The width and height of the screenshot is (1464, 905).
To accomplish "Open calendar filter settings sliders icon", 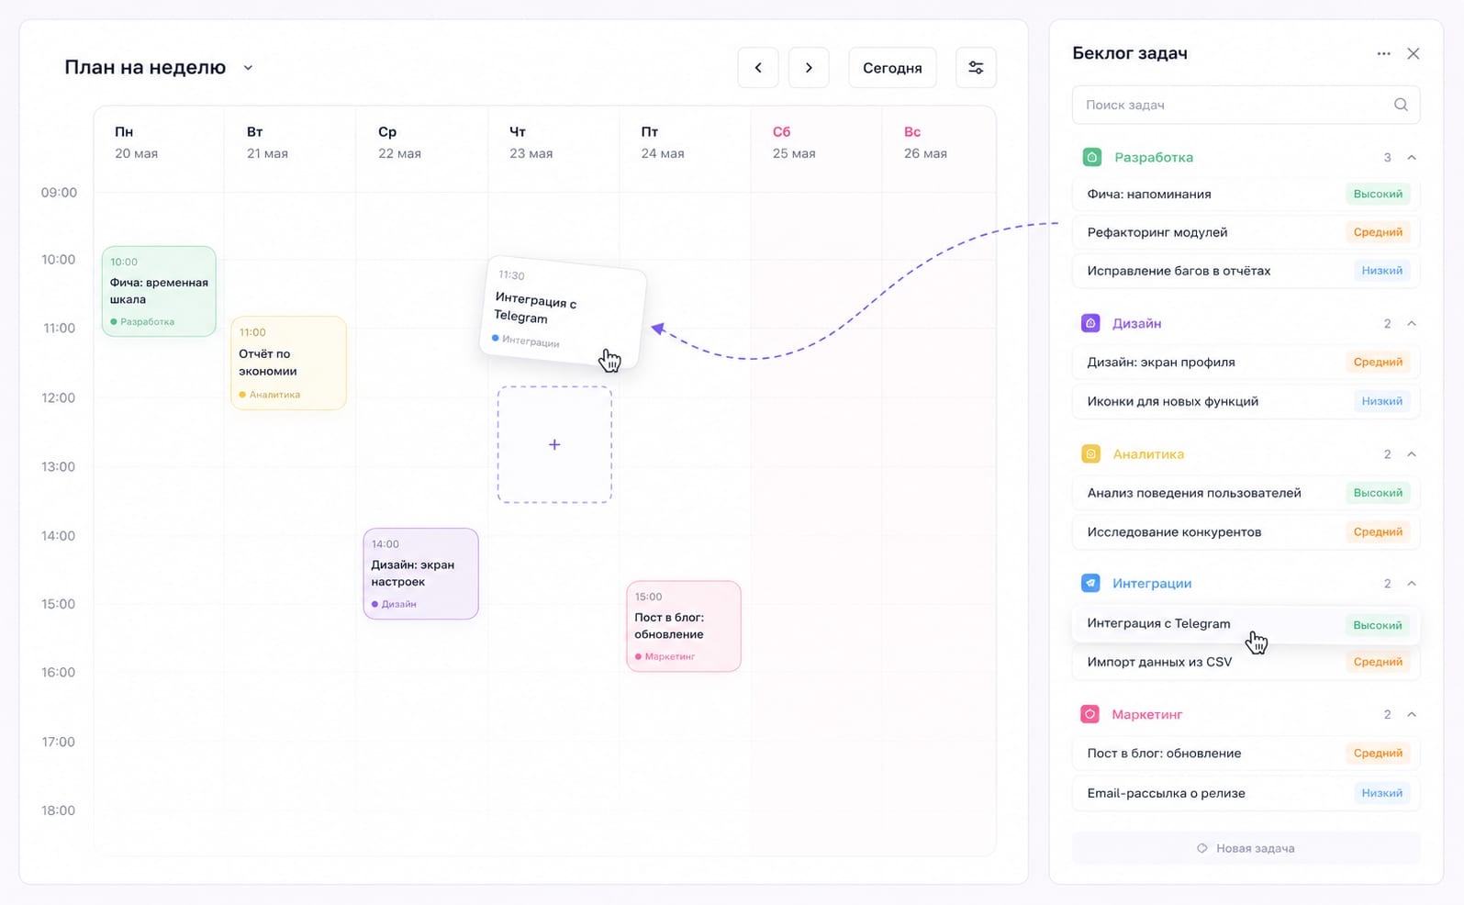I will [x=976, y=68].
